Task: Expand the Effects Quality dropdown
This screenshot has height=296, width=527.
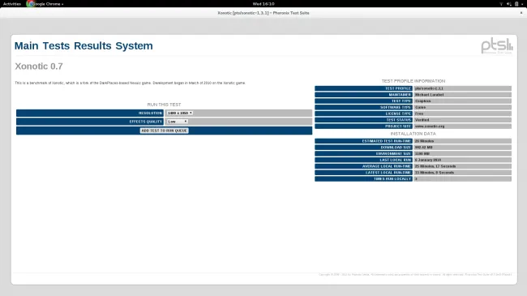Action: (x=177, y=122)
